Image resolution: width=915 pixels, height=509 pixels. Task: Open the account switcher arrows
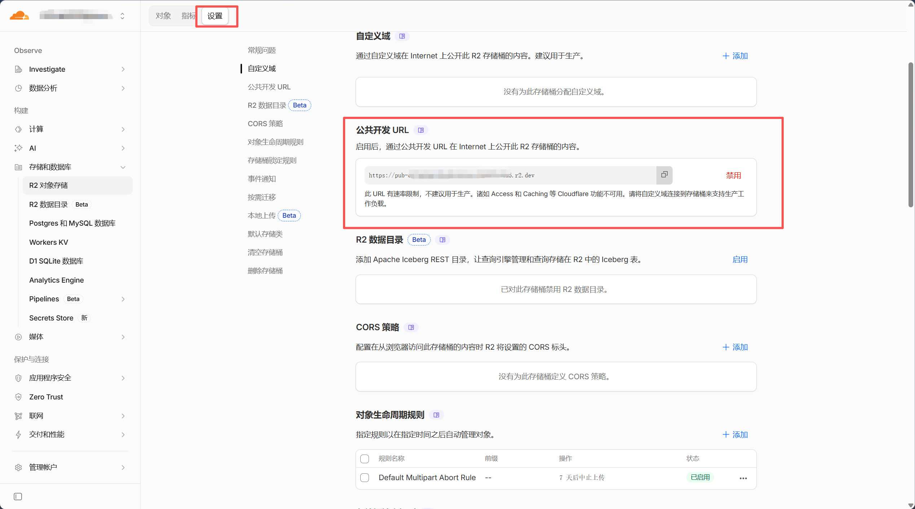point(123,16)
